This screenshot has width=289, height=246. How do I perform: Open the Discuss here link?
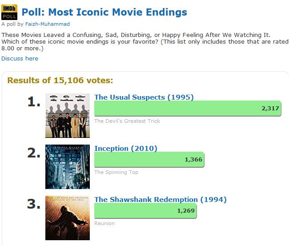coord(20,59)
